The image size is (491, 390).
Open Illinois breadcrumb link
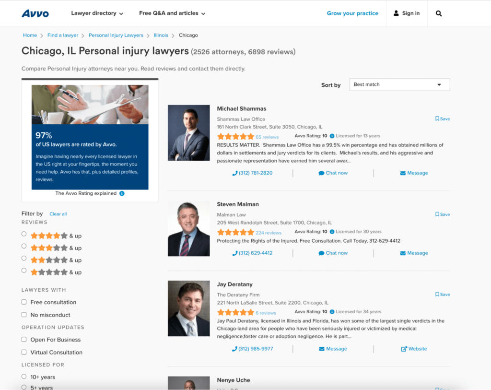pyautogui.click(x=161, y=35)
